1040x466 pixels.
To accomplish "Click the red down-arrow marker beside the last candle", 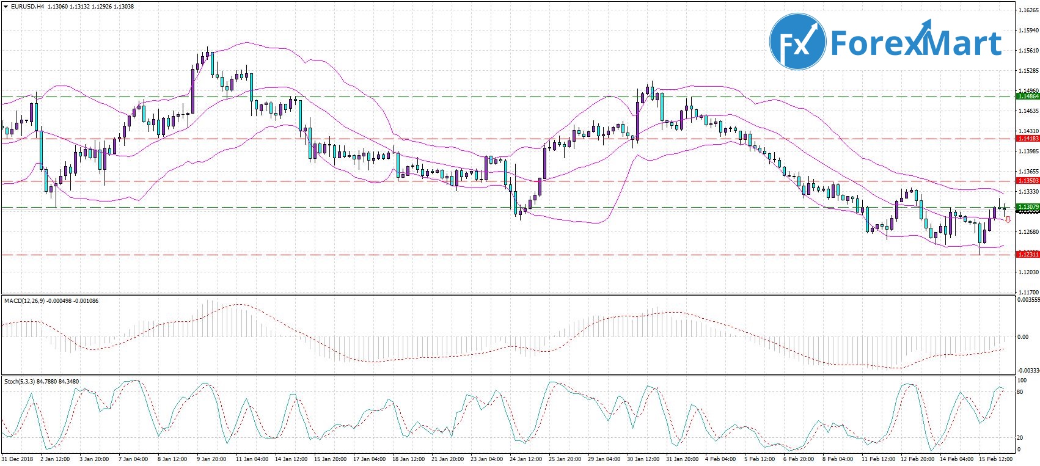I will pos(1008,220).
